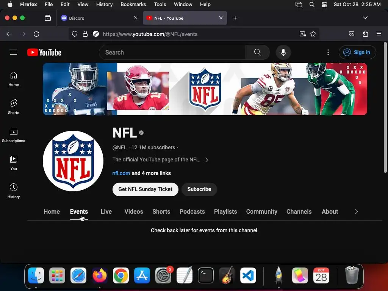The height and width of the screenshot is (291, 388).
Task: Select the channel Home tab
Action: [x=52, y=211]
